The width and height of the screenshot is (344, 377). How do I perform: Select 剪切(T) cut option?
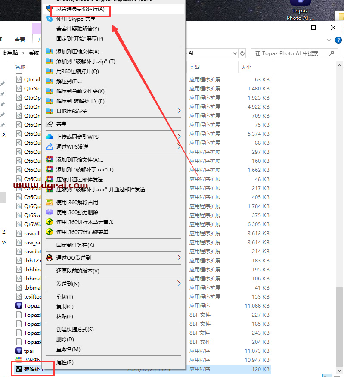65,297
